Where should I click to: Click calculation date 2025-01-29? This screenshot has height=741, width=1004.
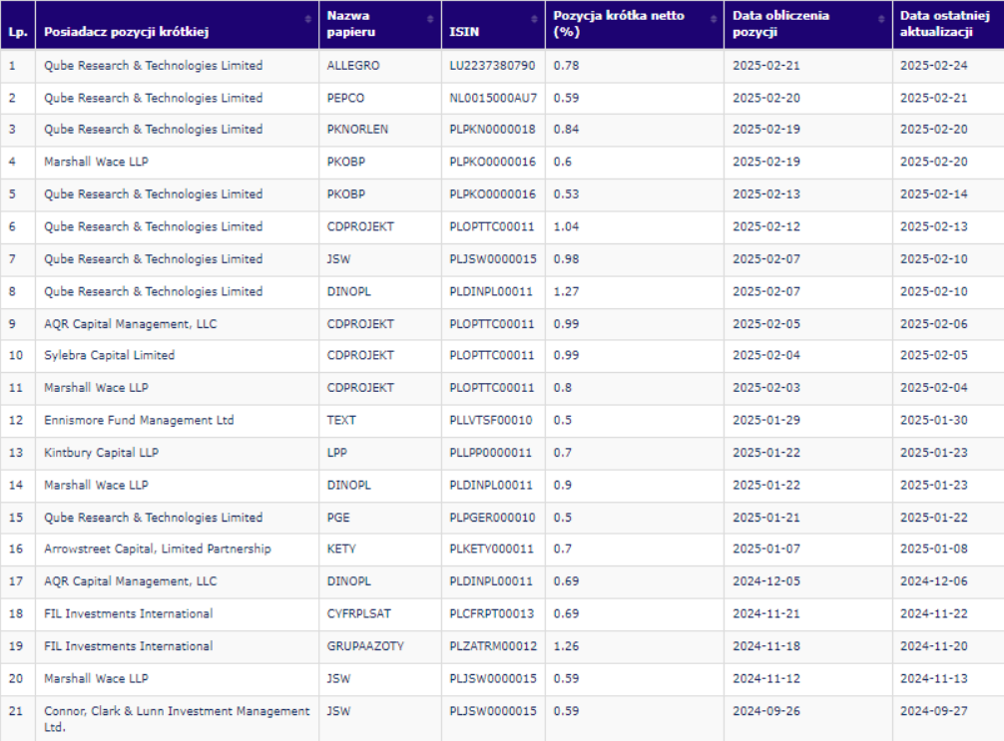point(765,421)
